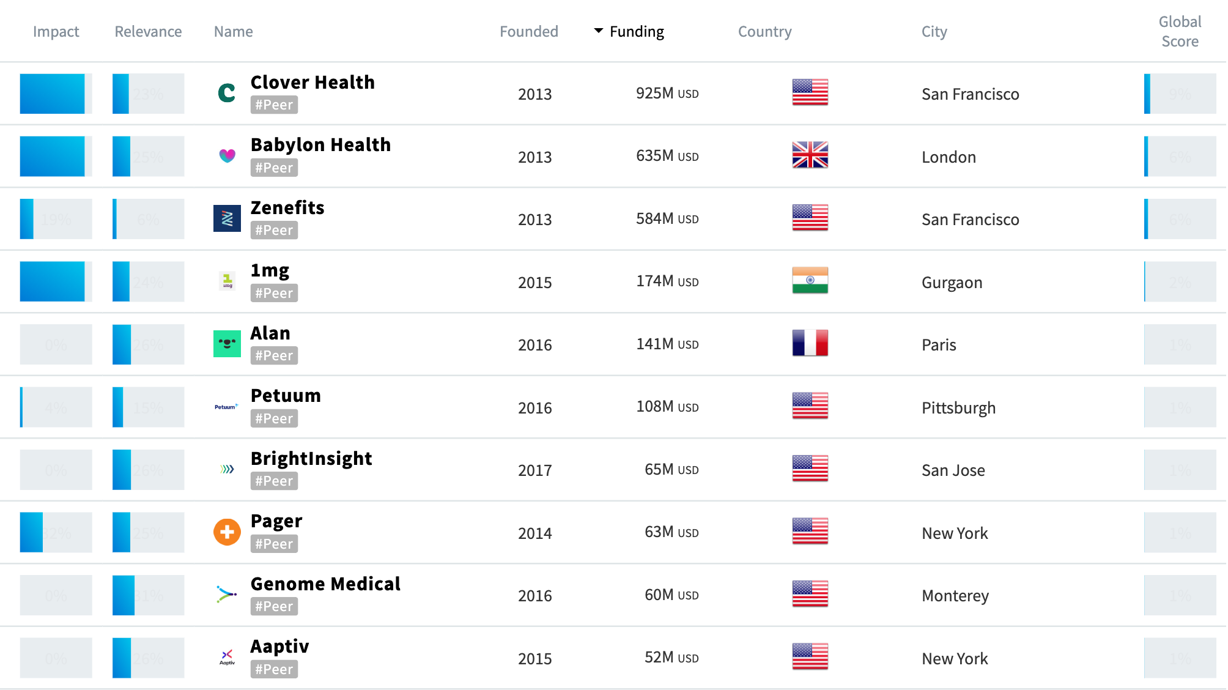Toggle the #Peer tag on Clover Health

click(273, 105)
